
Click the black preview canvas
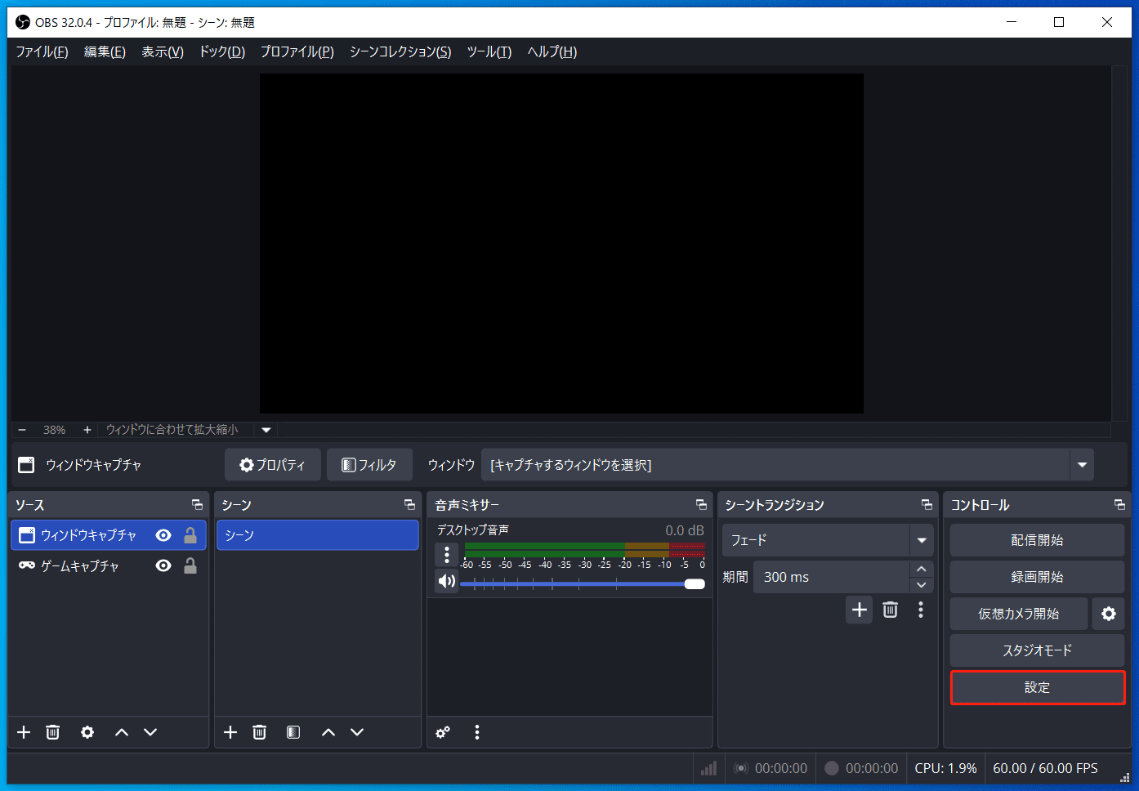(x=561, y=244)
